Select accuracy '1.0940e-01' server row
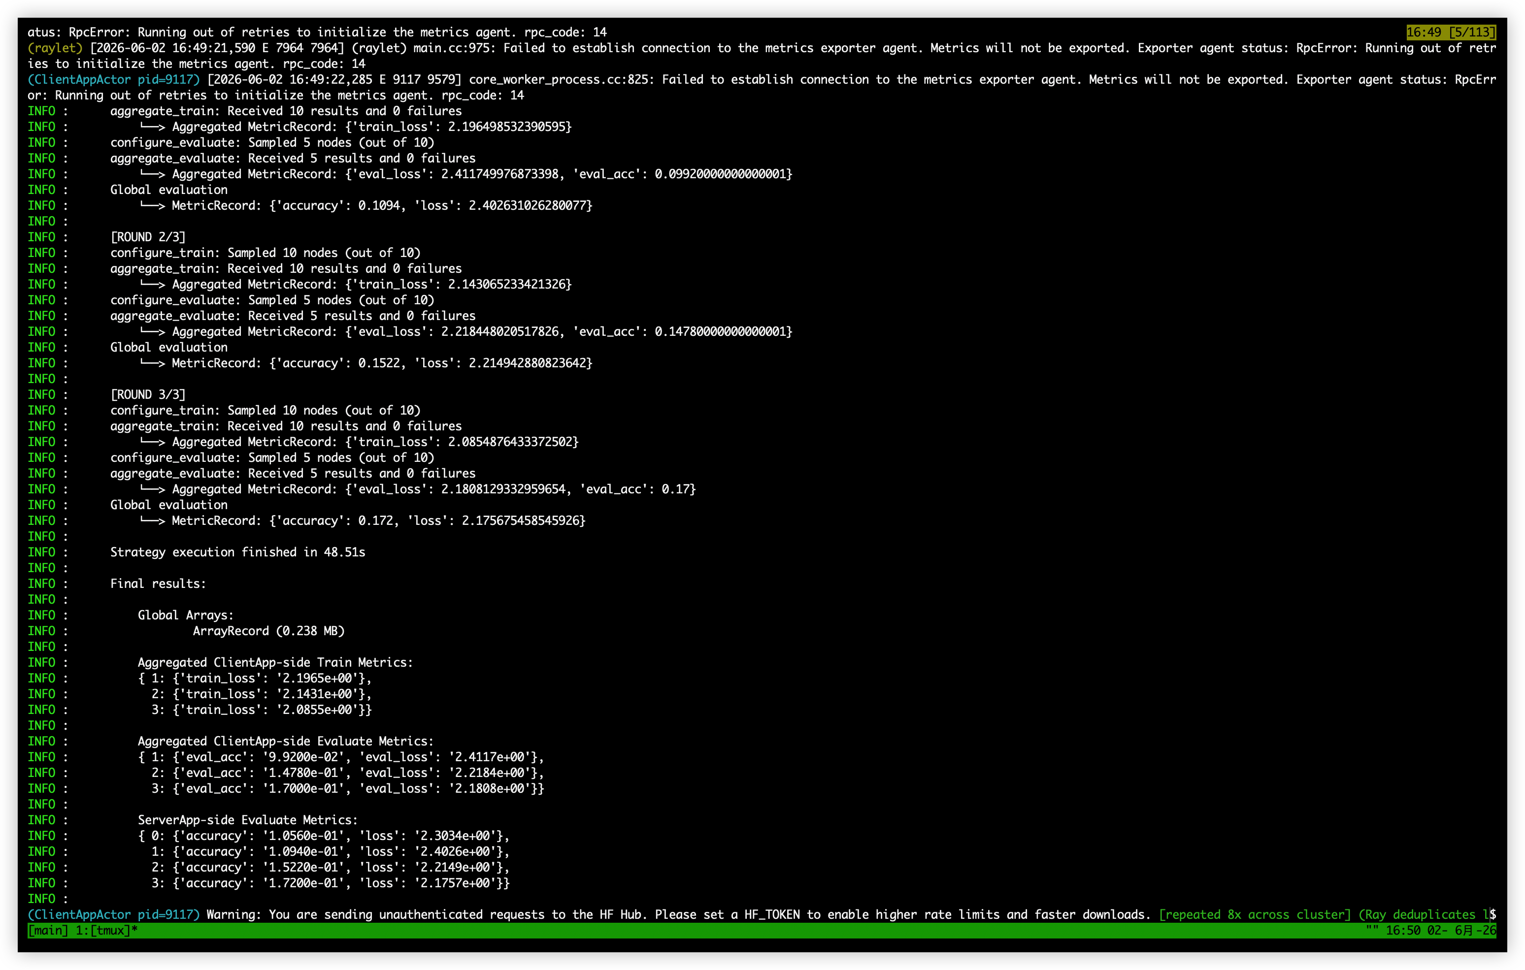 tap(331, 852)
